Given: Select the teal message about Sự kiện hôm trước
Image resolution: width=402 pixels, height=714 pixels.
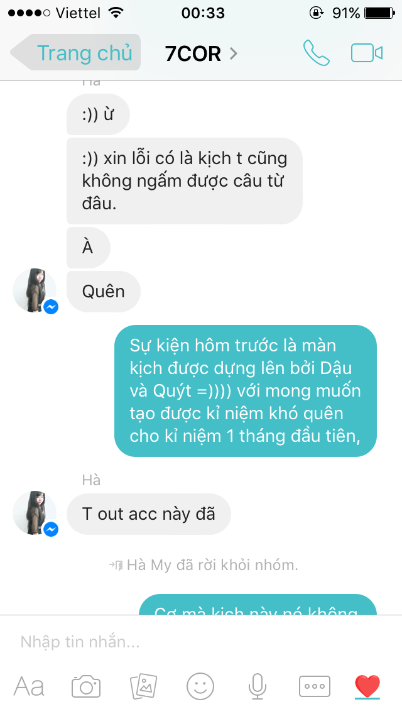Looking at the screenshot, I should 246,391.
